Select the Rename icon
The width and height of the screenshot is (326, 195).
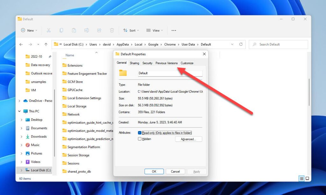pyautogui.click(x=87, y=30)
